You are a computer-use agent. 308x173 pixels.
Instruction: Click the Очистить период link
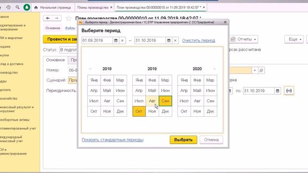[198, 40]
